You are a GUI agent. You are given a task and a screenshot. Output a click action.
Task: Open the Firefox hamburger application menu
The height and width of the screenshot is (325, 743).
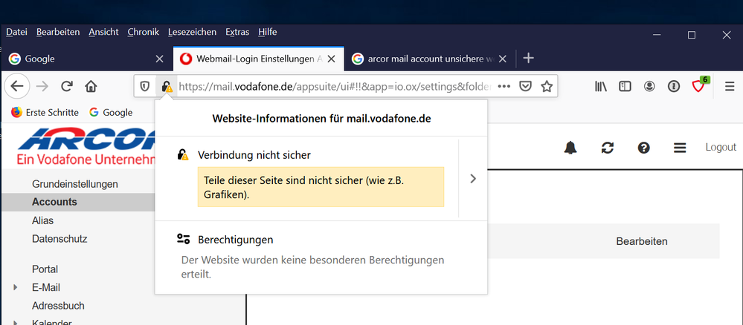(x=730, y=87)
